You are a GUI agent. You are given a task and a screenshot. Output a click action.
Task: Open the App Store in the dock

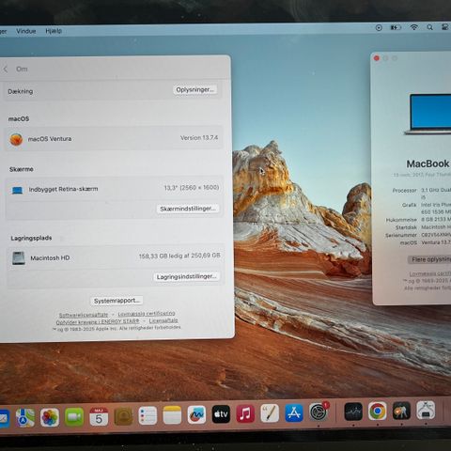(x=294, y=412)
